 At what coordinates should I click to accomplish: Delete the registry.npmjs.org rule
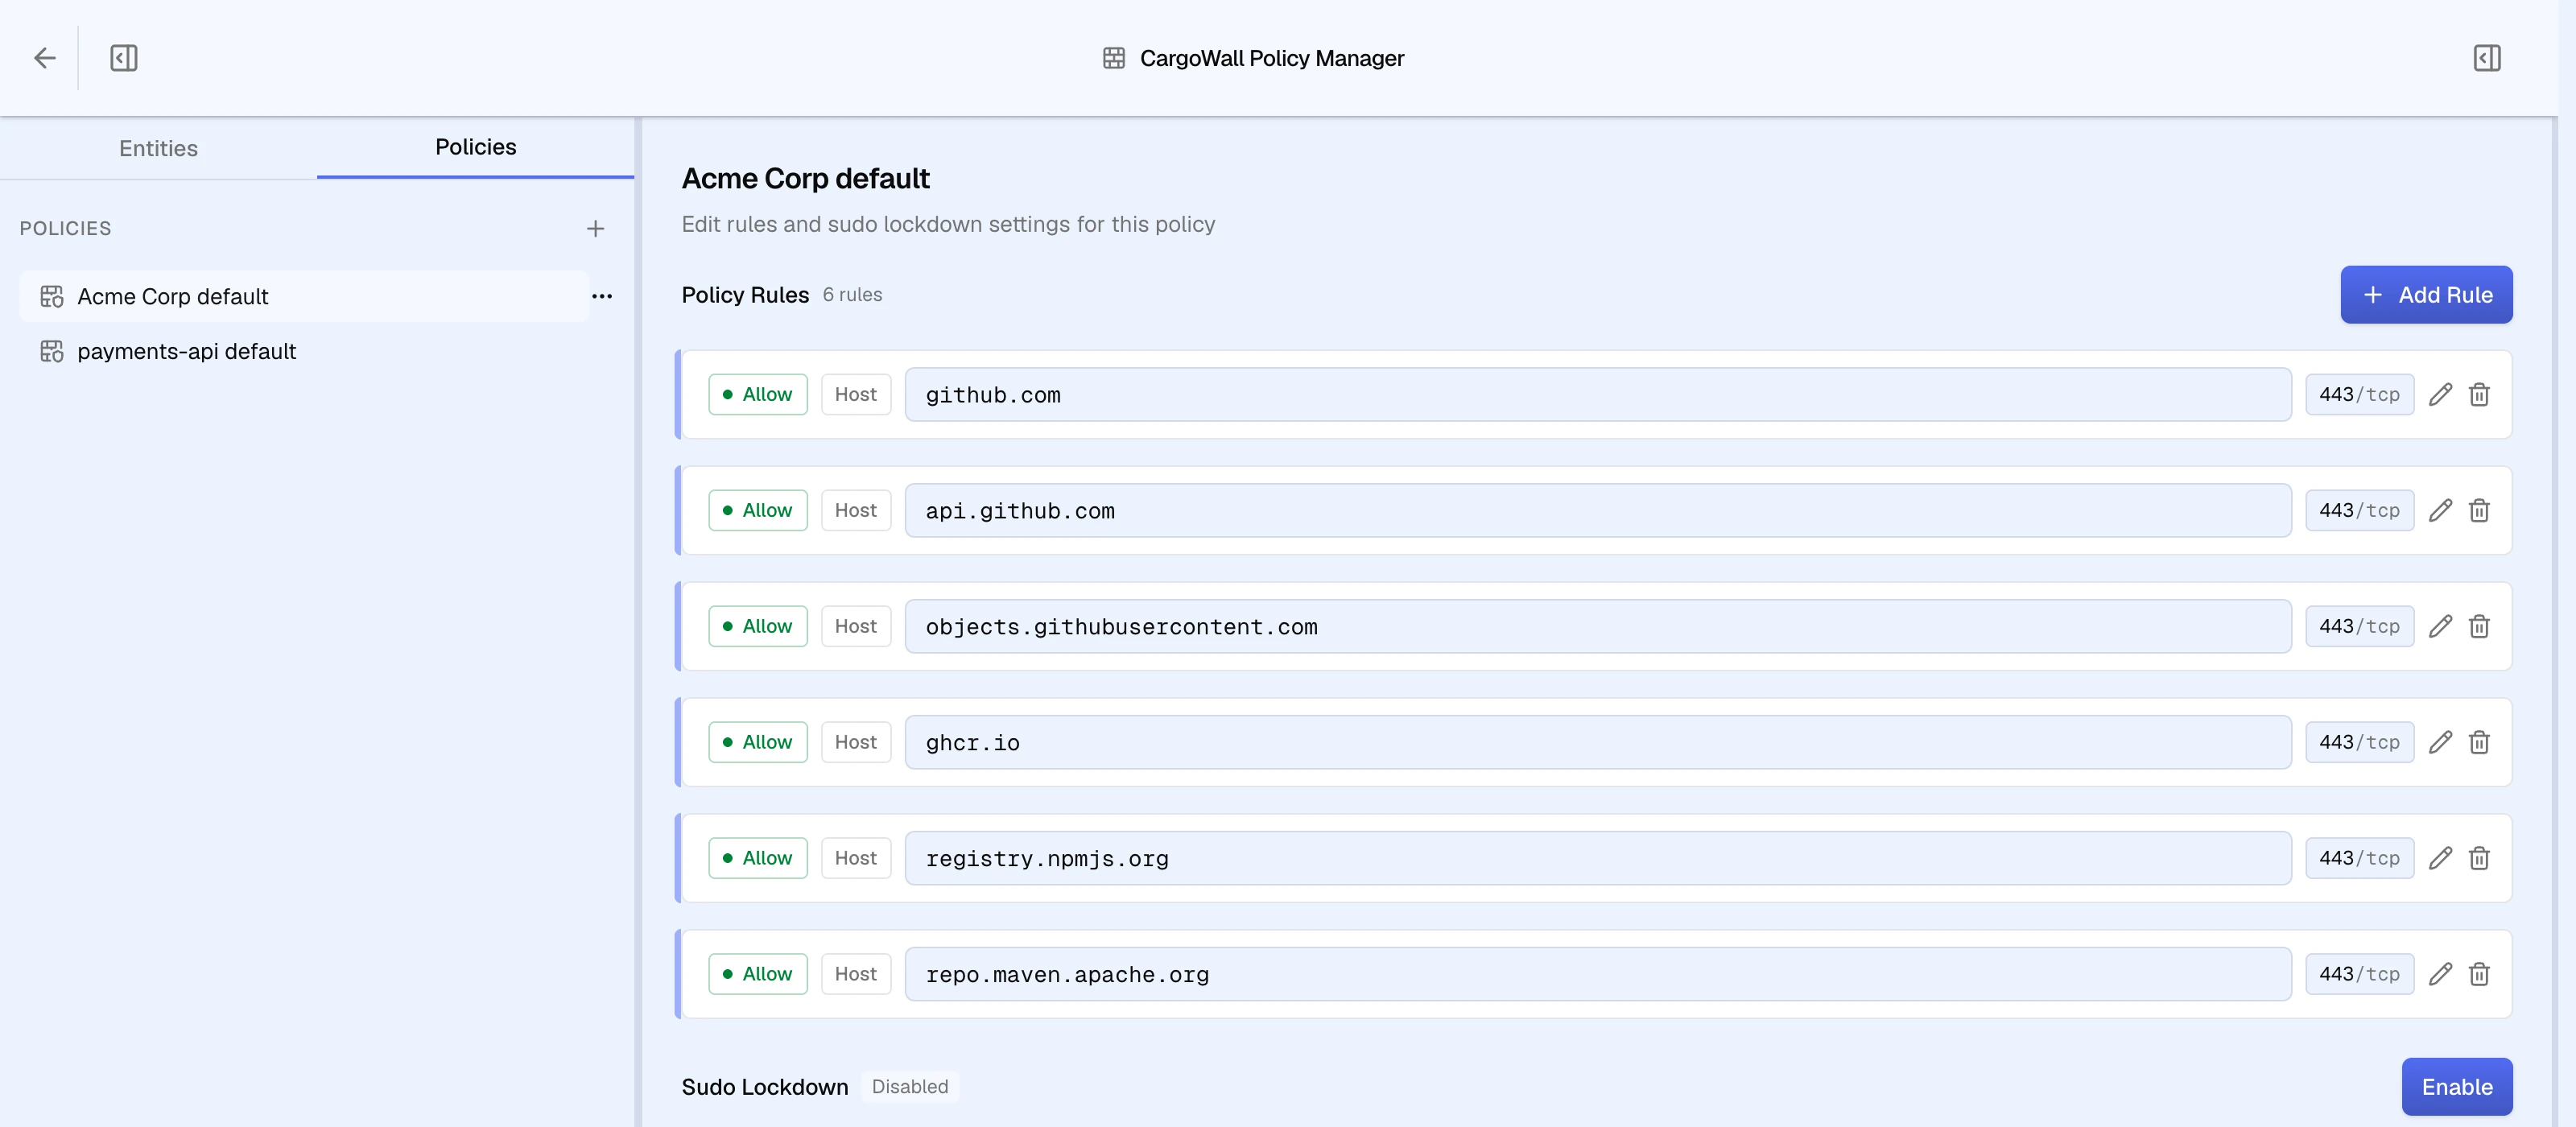coord(2479,859)
